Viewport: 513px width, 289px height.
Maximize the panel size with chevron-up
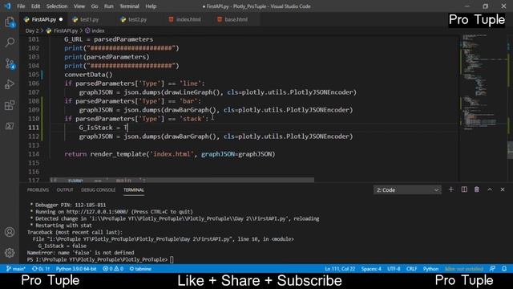pyautogui.click(x=490, y=189)
